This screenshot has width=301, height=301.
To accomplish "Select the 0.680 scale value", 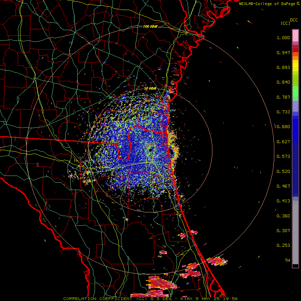I will (283, 127).
